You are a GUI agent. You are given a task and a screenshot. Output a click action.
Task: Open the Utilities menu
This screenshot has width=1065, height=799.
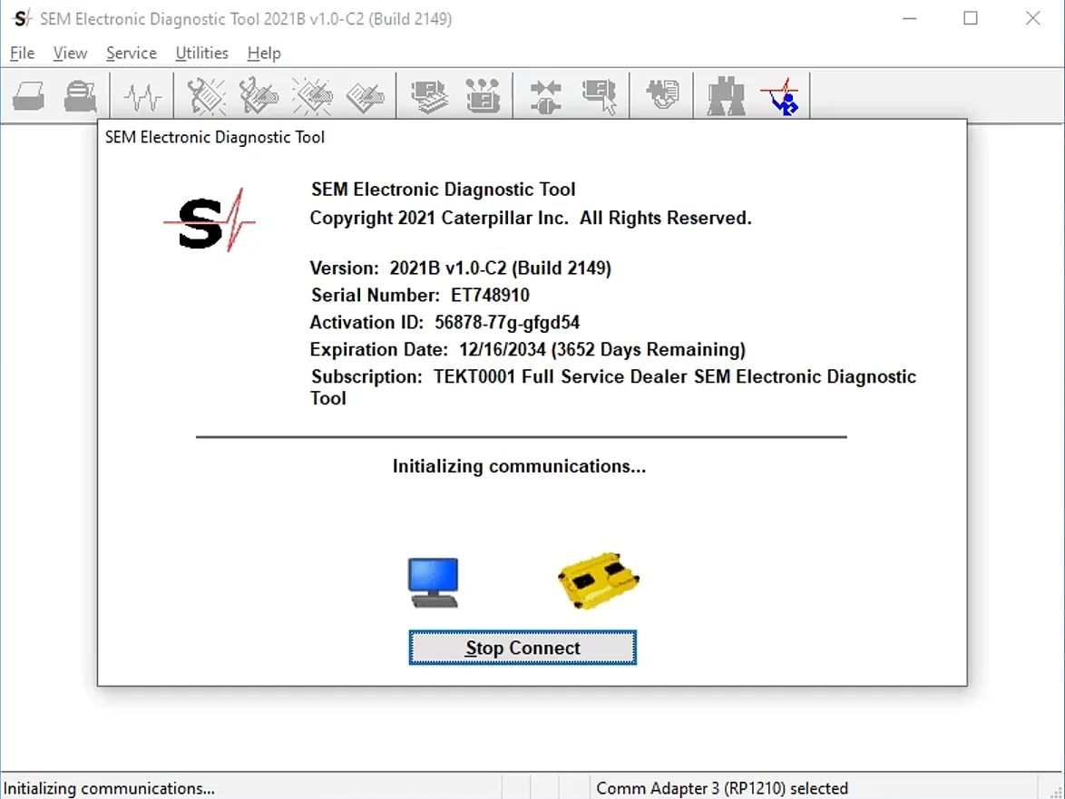coord(201,53)
